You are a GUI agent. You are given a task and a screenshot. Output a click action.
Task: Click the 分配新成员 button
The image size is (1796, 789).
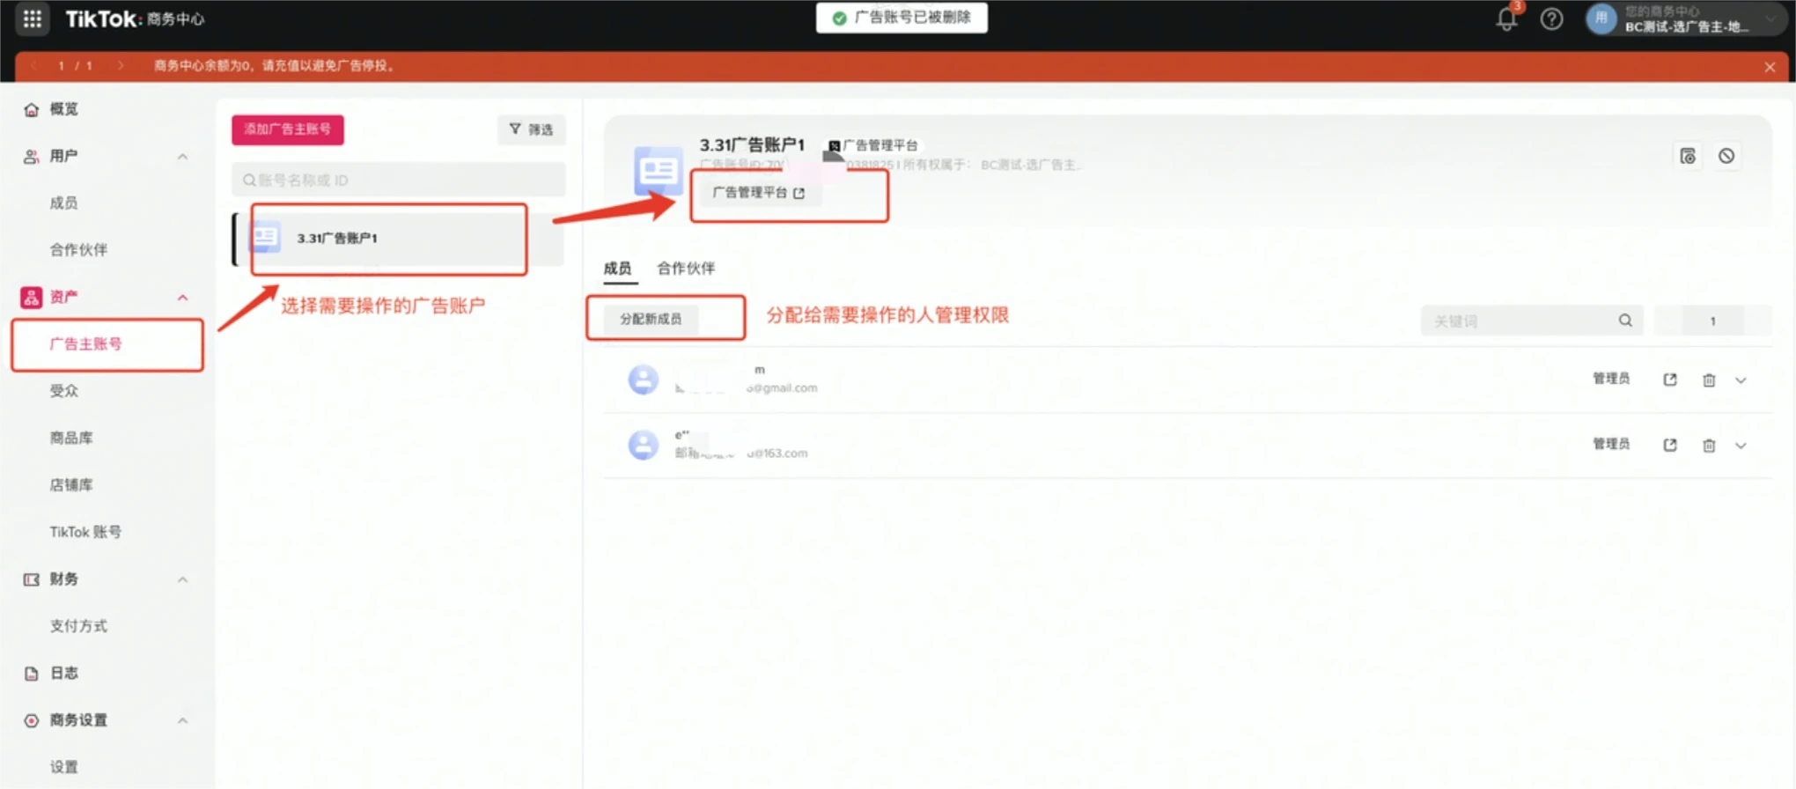coord(651,319)
